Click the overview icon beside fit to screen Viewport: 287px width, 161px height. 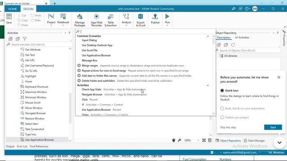(210, 140)
